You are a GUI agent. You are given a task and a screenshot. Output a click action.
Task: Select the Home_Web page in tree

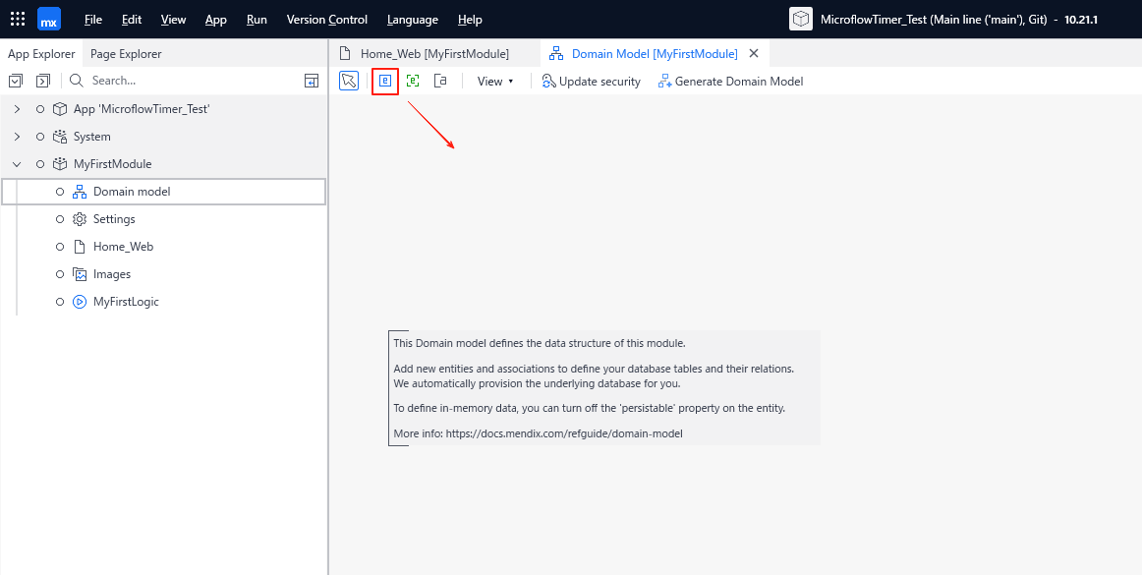pos(123,247)
